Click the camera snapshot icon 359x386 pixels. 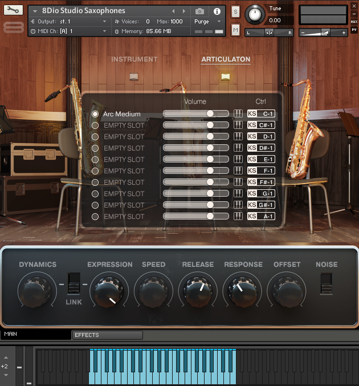click(x=199, y=11)
